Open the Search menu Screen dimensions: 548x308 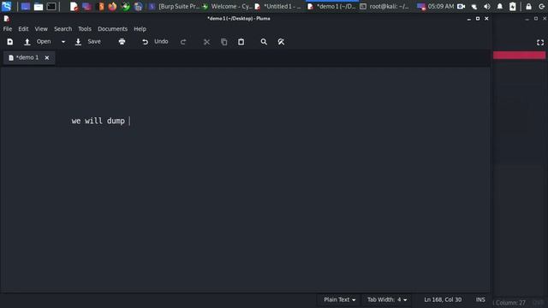click(x=63, y=29)
